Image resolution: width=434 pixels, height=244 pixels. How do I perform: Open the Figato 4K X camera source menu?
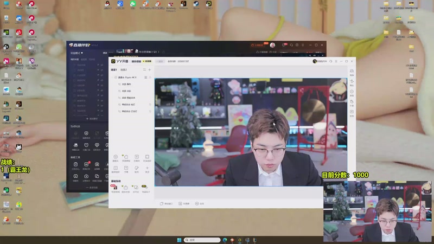click(x=145, y=78)
